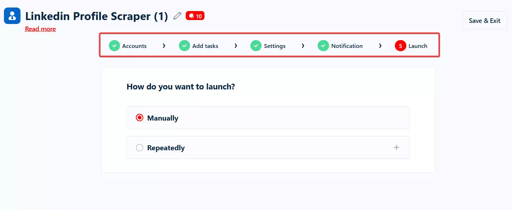The width and height of the screenshot is (512, 210).
Task: Click the pencil icon to rename scraper
Action: (x=177, y=16)
